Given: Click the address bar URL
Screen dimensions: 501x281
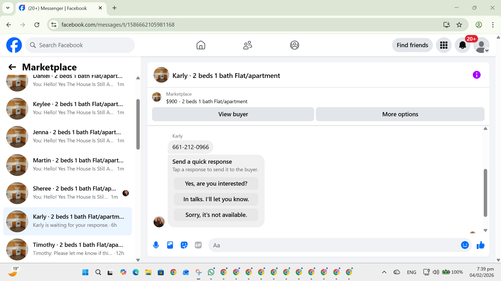Looking at the screenshot, I should 118,25.
